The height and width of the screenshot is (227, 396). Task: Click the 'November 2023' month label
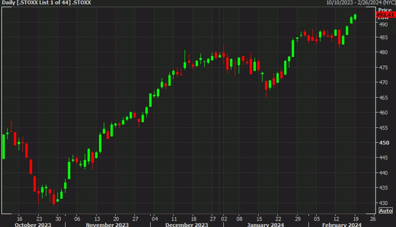(x=107, y=225)
